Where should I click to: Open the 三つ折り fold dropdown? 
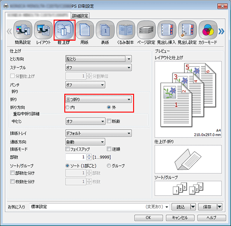pyautogui.click(x=98, y=99)
